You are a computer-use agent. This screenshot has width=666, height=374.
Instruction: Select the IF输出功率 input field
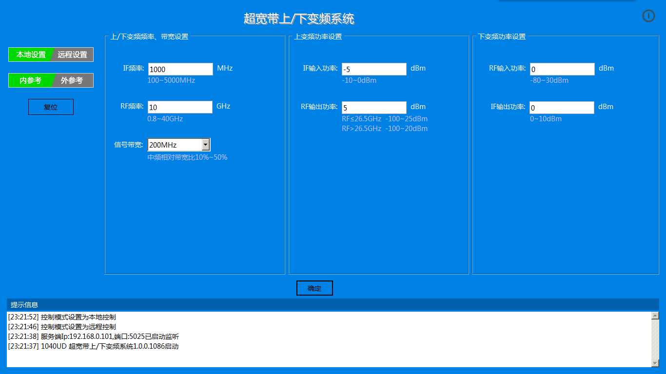pyautogui.click(x=562, y=107)
